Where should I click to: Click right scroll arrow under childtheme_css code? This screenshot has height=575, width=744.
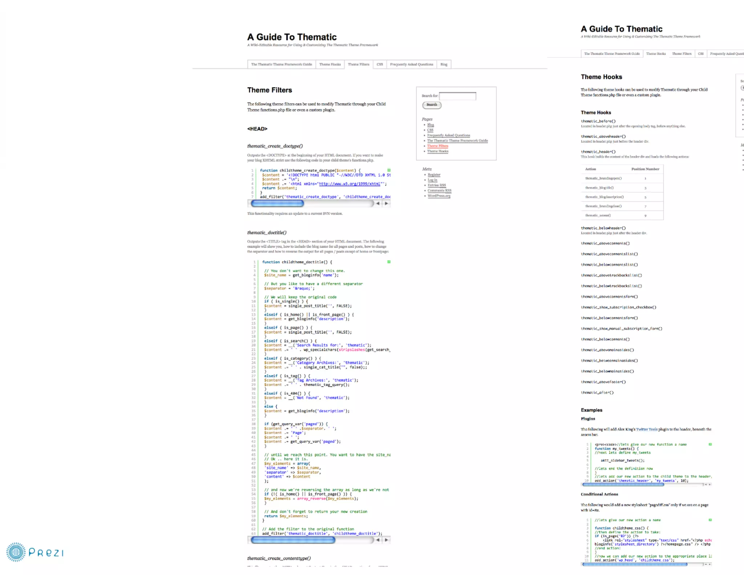[709, 564]
